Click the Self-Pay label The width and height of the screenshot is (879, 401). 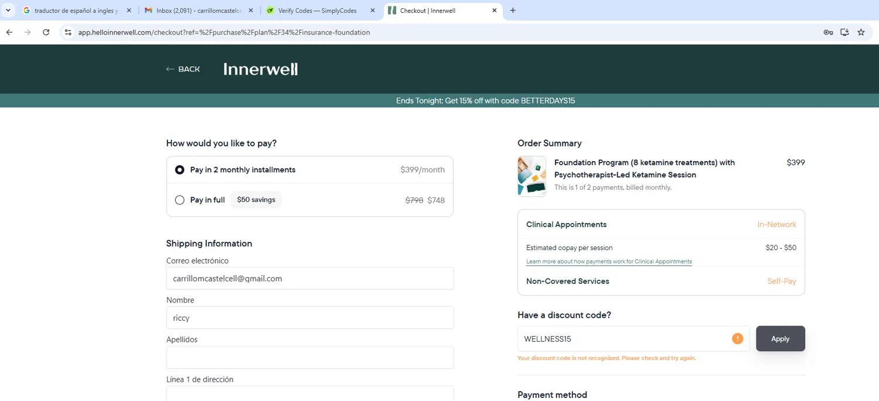(782, 282)
